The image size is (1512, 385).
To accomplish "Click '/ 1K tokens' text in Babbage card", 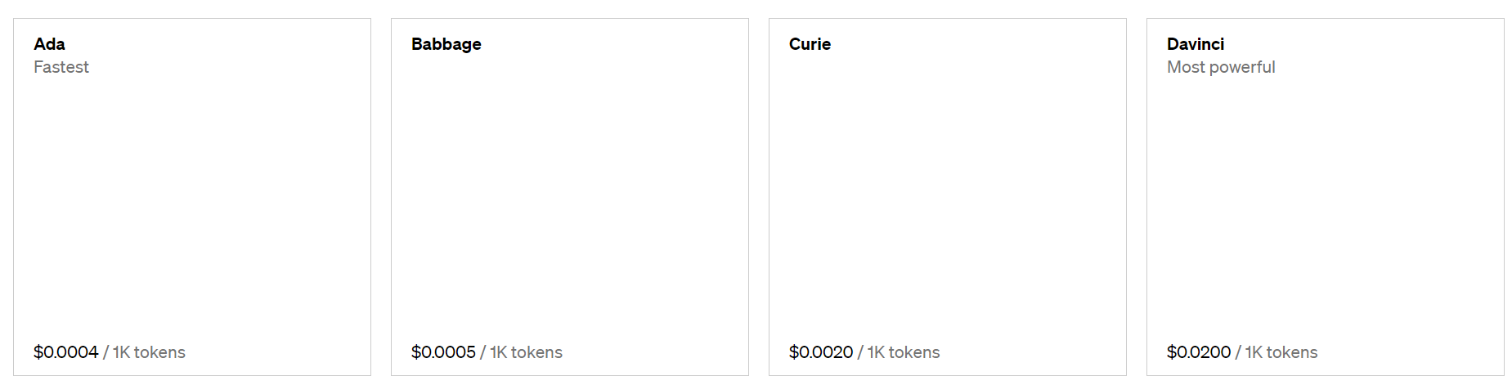I will pos(522,352).
